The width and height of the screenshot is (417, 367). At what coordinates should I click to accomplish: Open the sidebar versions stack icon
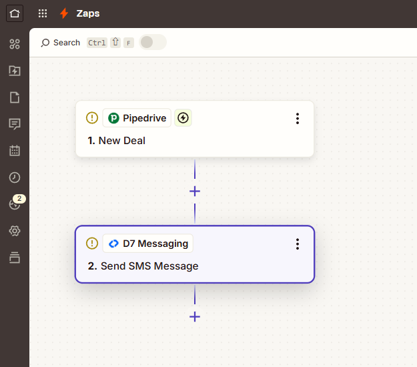tap(15, 258)
